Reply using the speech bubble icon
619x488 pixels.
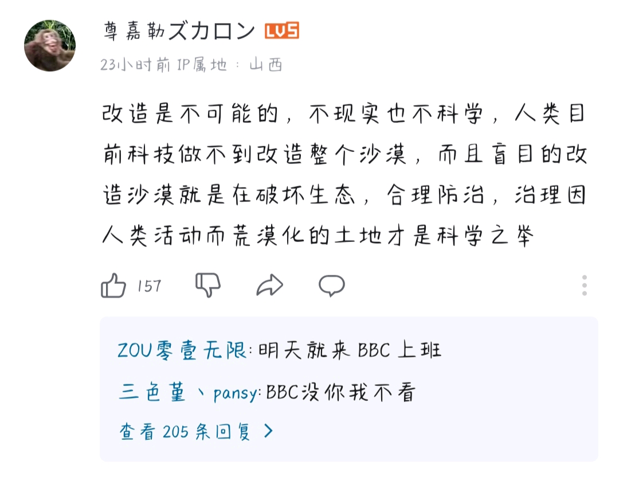[331, 284]
